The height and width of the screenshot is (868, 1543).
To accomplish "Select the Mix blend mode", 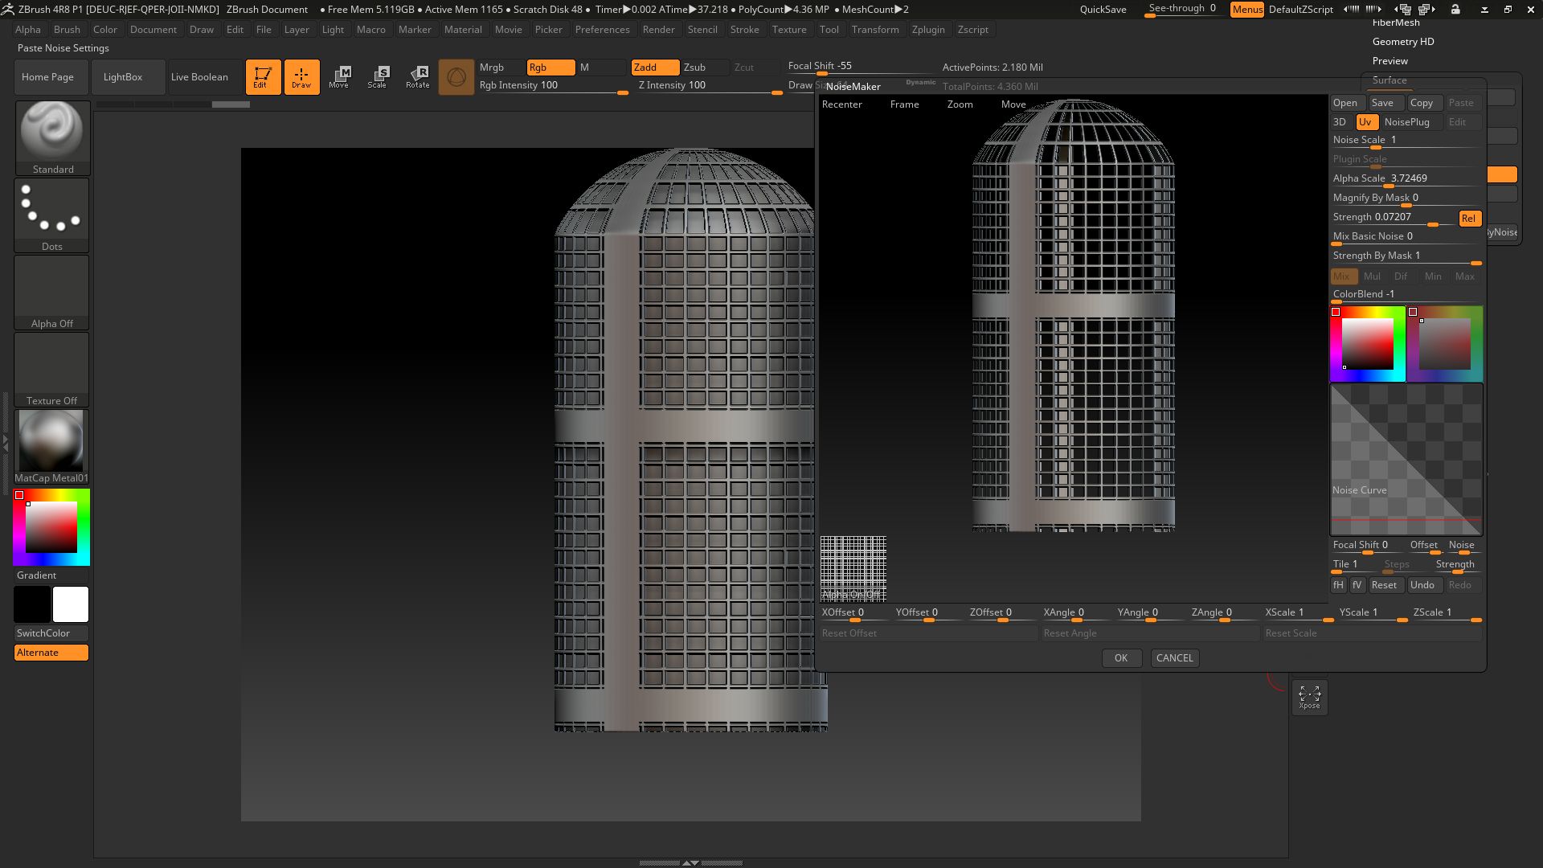I will tap(1344, 276).
